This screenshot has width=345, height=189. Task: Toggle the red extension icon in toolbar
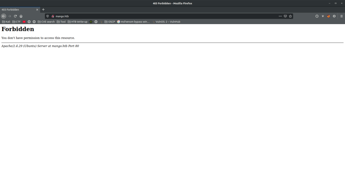tap(328, 16)
